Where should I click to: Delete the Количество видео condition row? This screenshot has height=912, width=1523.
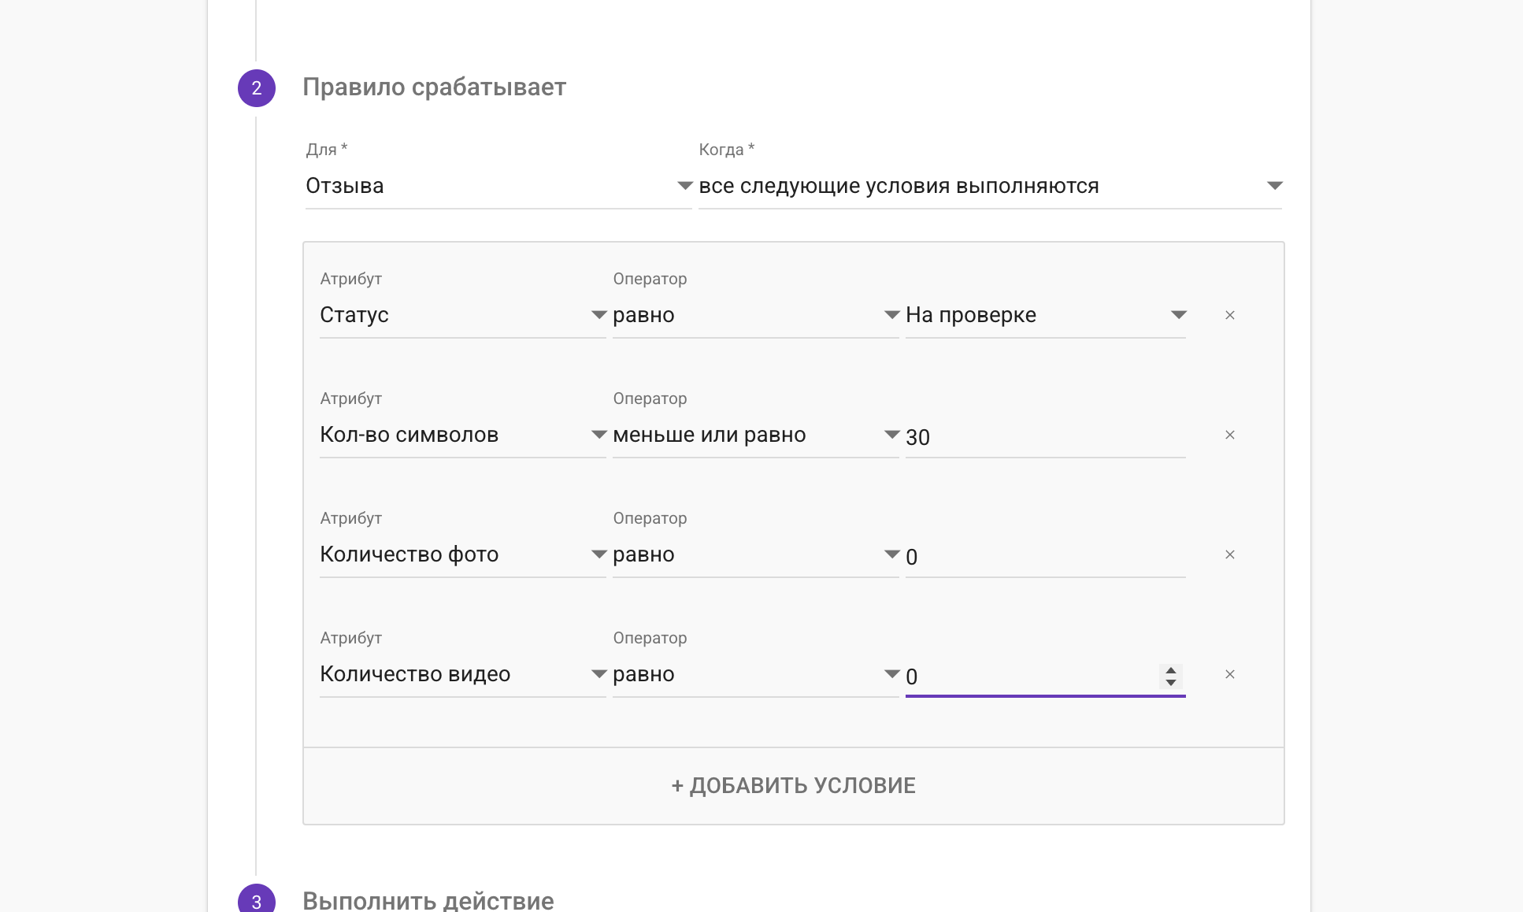coord(1230,674)
